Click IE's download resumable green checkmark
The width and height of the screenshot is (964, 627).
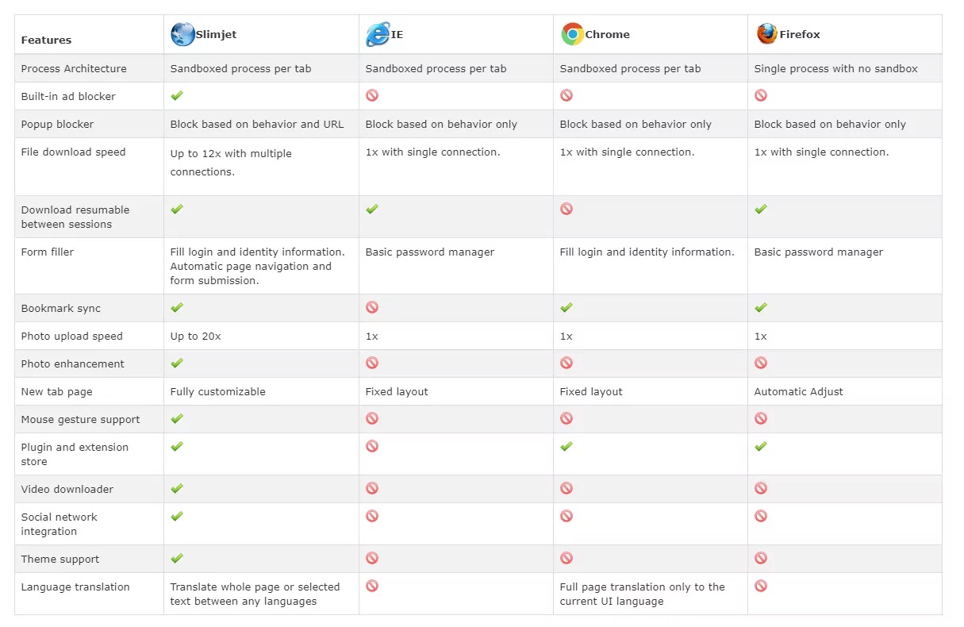(372, 209)
